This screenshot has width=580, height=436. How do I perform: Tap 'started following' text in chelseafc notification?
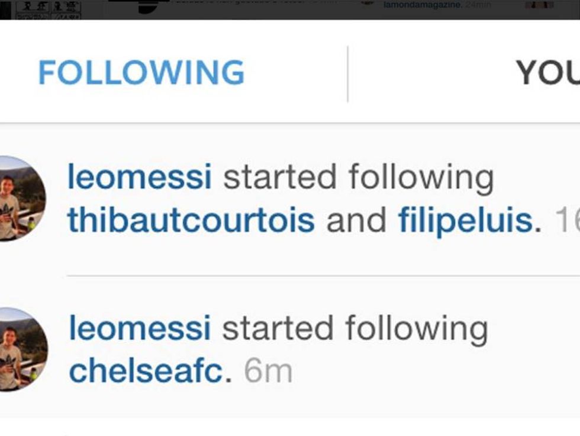click(x=355, y=329)
